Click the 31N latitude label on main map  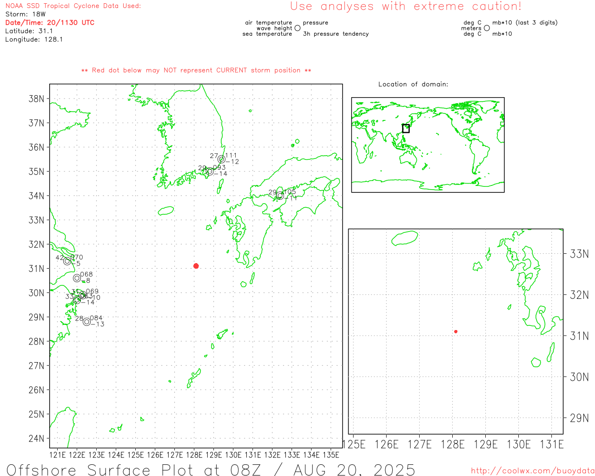[36, 269]
